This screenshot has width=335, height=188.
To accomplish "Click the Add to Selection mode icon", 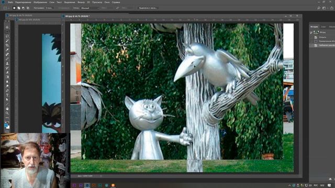I will pos(19,8).
